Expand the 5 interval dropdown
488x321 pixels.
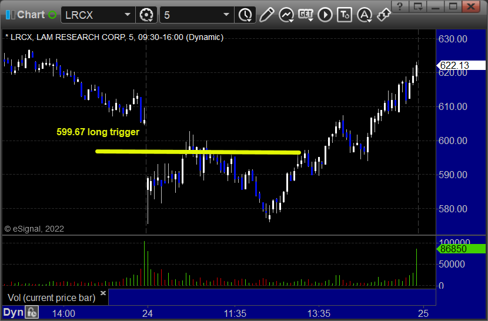coord(226,15)
